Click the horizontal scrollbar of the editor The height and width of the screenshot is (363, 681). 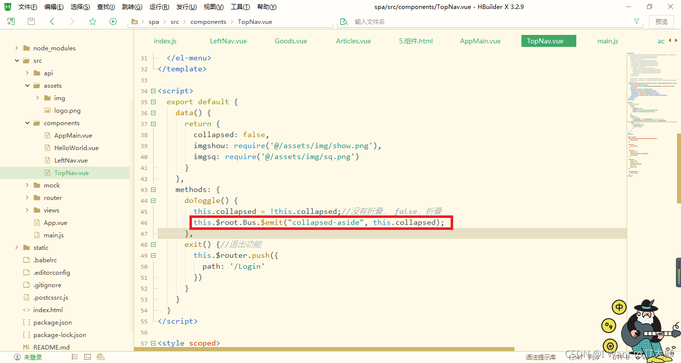pyautogui.click(x=324, y=349)
